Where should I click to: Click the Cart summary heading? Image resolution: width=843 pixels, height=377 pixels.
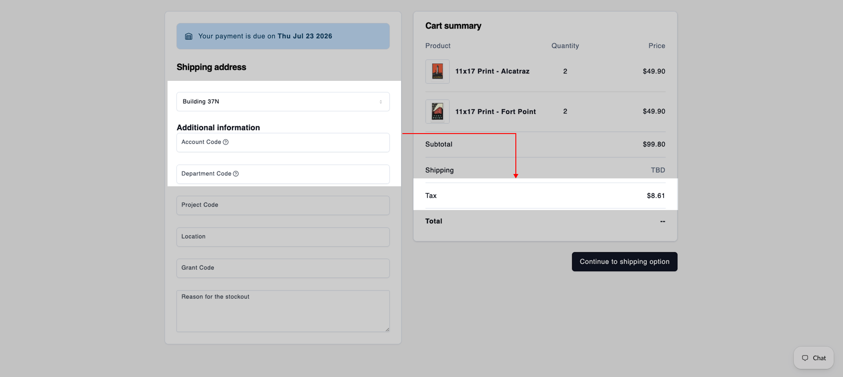[x=453, y=26]
